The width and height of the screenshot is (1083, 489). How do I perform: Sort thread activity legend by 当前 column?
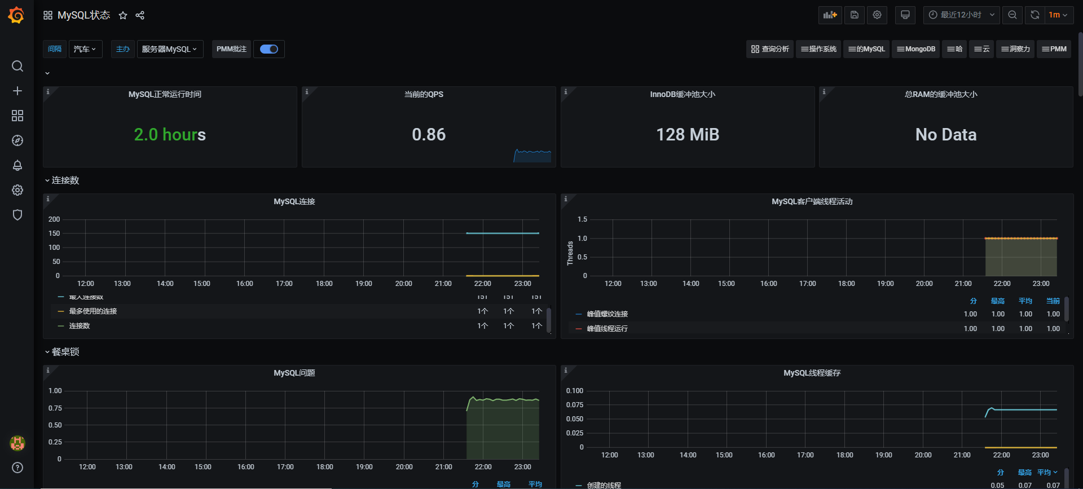(x=1053, y=301)
